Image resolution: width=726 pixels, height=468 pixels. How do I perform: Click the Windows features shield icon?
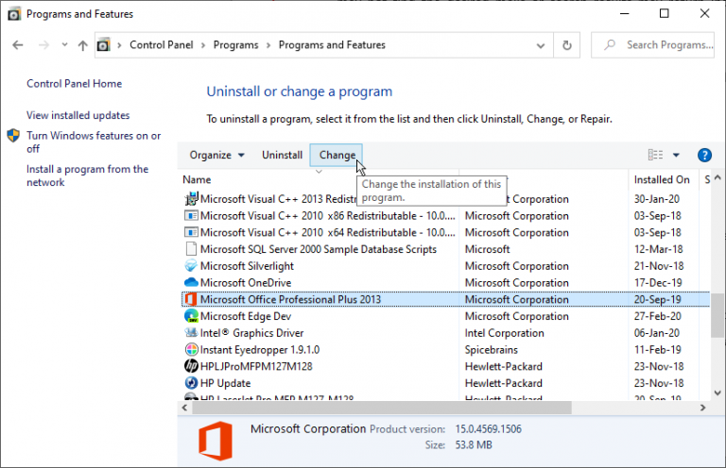point(13,135)
